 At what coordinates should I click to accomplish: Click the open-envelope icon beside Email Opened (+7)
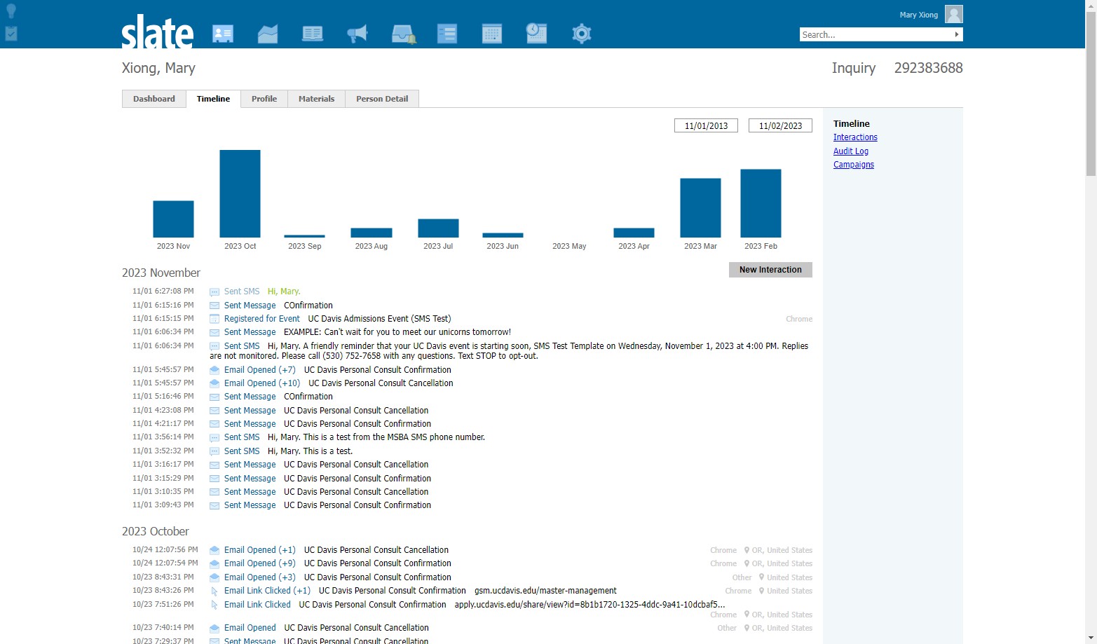click(214, 370)
